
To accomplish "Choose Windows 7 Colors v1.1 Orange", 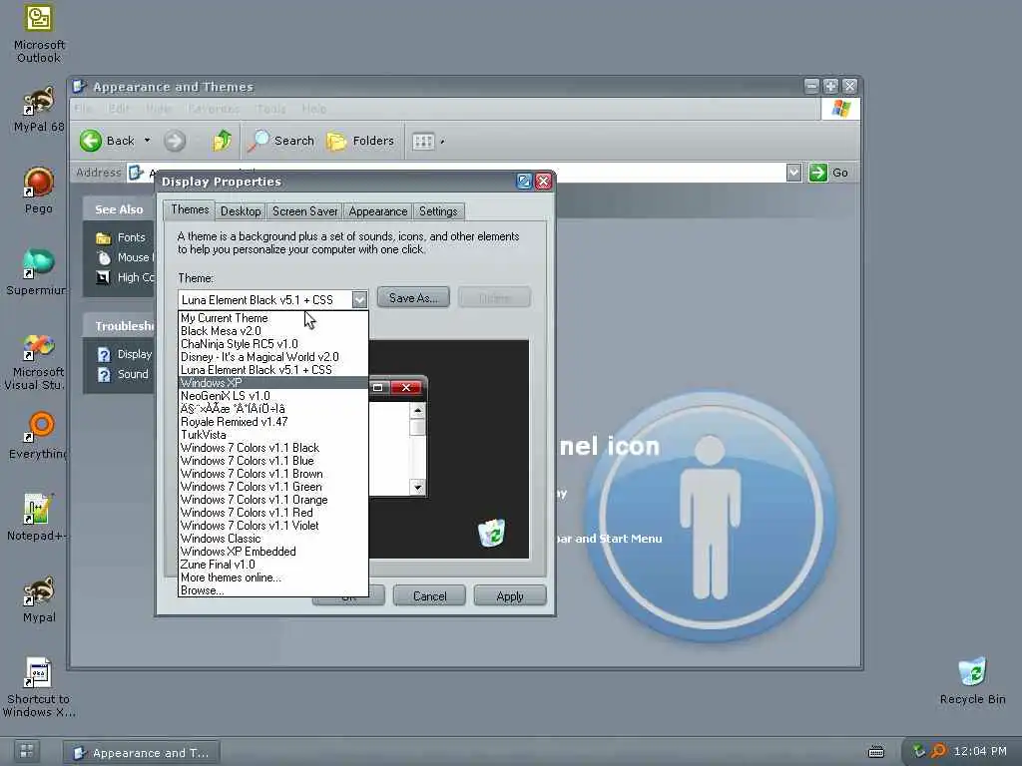I will (273, 500).
